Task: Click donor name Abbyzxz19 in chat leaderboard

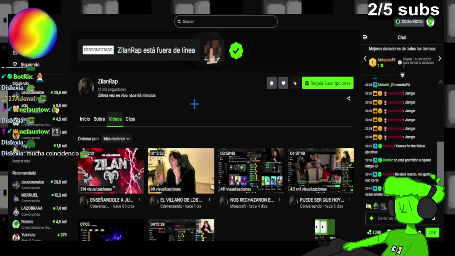Action: (x=386, y=60)
